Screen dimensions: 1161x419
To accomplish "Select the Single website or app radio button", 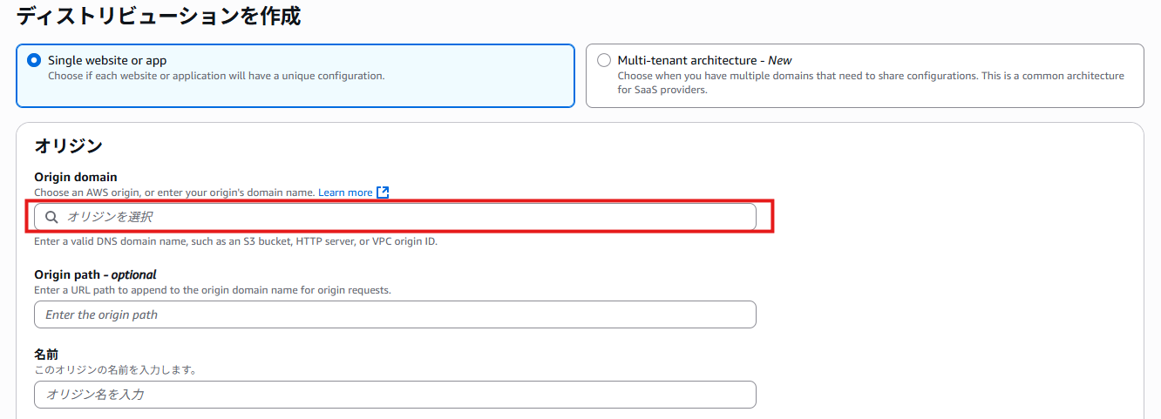I will (x=34, y=60).
